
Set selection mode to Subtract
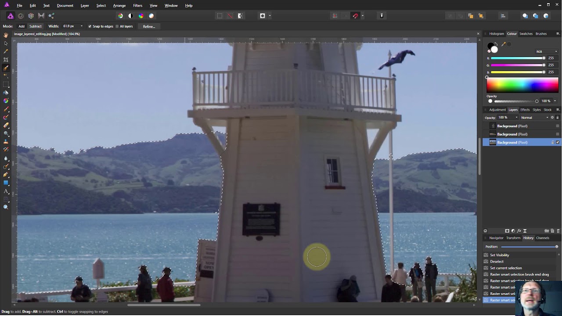click(x=36, y=26)
